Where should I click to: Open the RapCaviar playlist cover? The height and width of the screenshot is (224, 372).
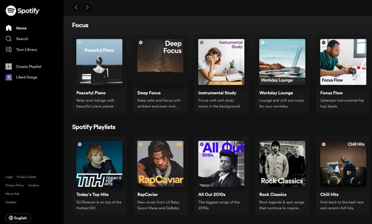[160, 164]
